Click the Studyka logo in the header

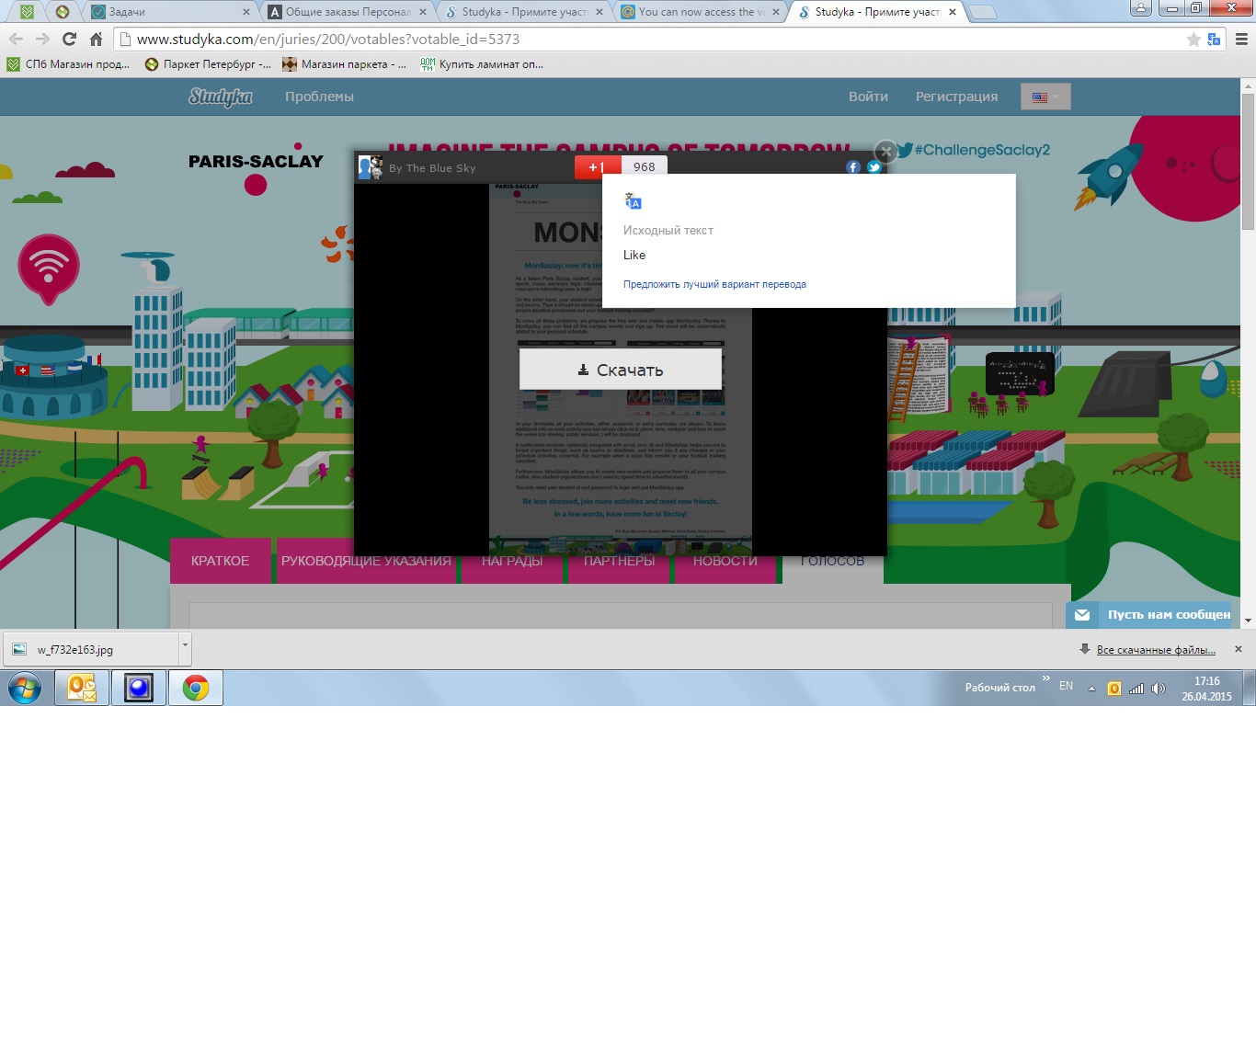point(221,97)
